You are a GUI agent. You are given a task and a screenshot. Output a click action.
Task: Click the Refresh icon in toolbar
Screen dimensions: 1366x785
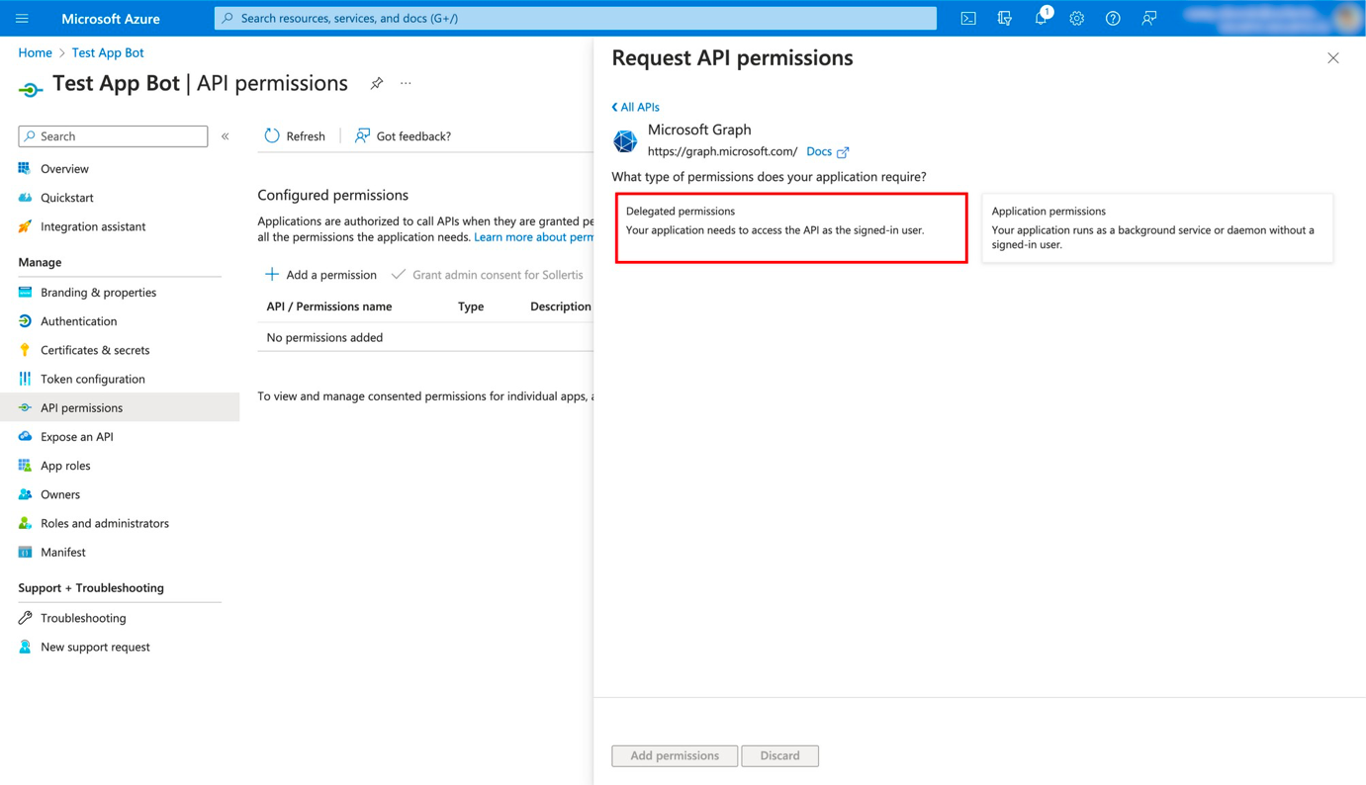coord(272,136)
